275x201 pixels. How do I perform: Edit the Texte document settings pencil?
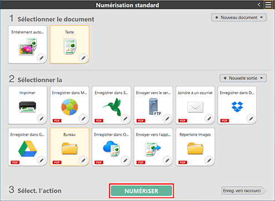pyautogui.click(x=83, y=58)
